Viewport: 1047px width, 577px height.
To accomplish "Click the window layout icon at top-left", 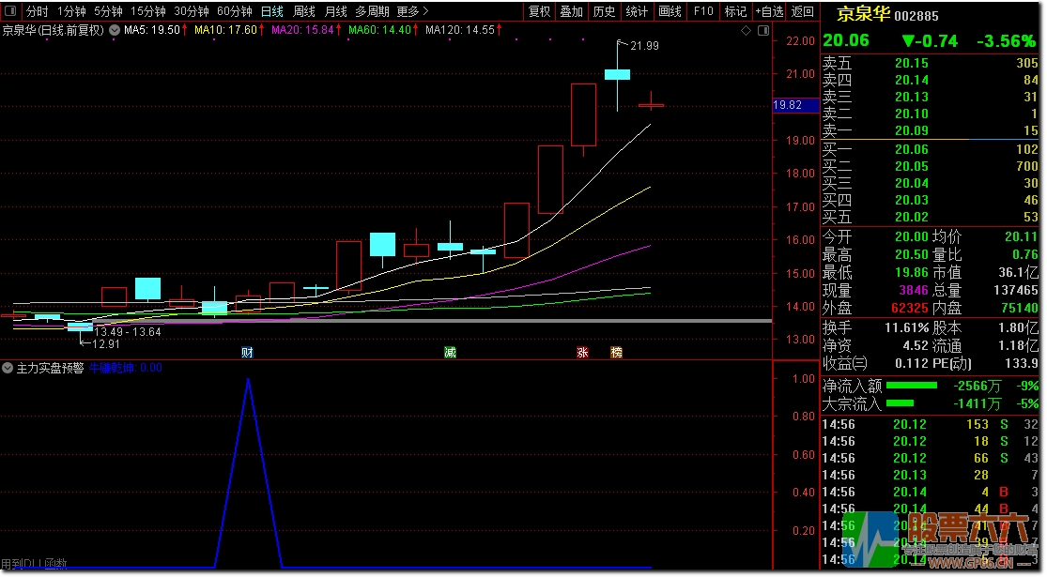I will click(9, 11).
